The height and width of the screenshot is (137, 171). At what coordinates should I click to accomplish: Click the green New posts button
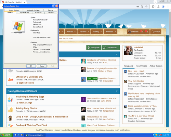[94, 48]
